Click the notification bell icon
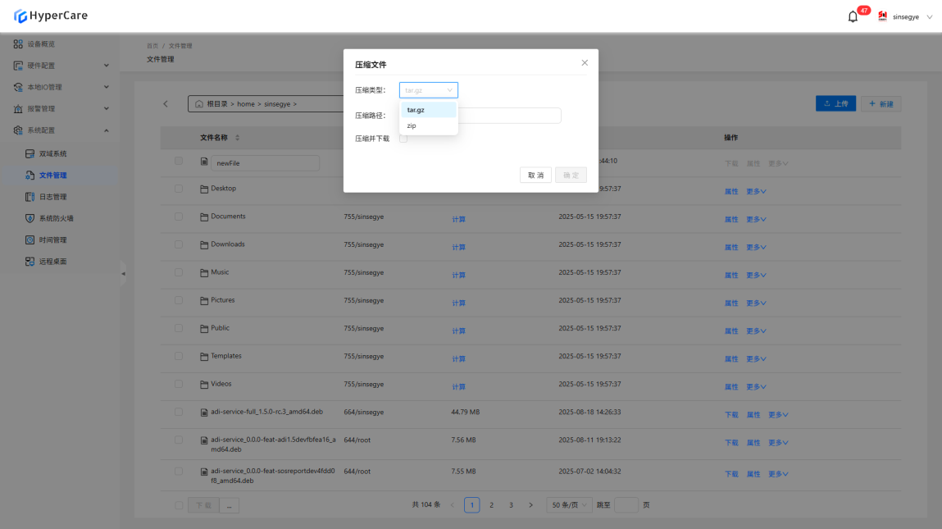This screenshot has width=942, height=529. (x=853, y=16)
